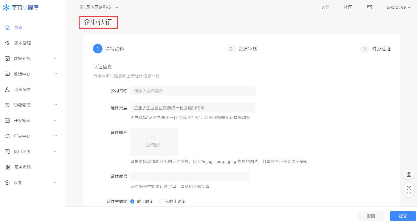417x222 pixels.
Task: Open the 证件类型 dropdown
Action: pyautogui.click(x=193, y=108)
